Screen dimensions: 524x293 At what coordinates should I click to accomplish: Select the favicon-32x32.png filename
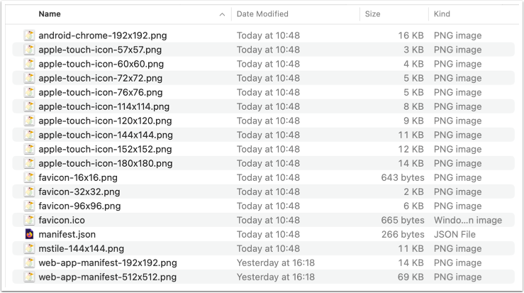coord(79,192)
